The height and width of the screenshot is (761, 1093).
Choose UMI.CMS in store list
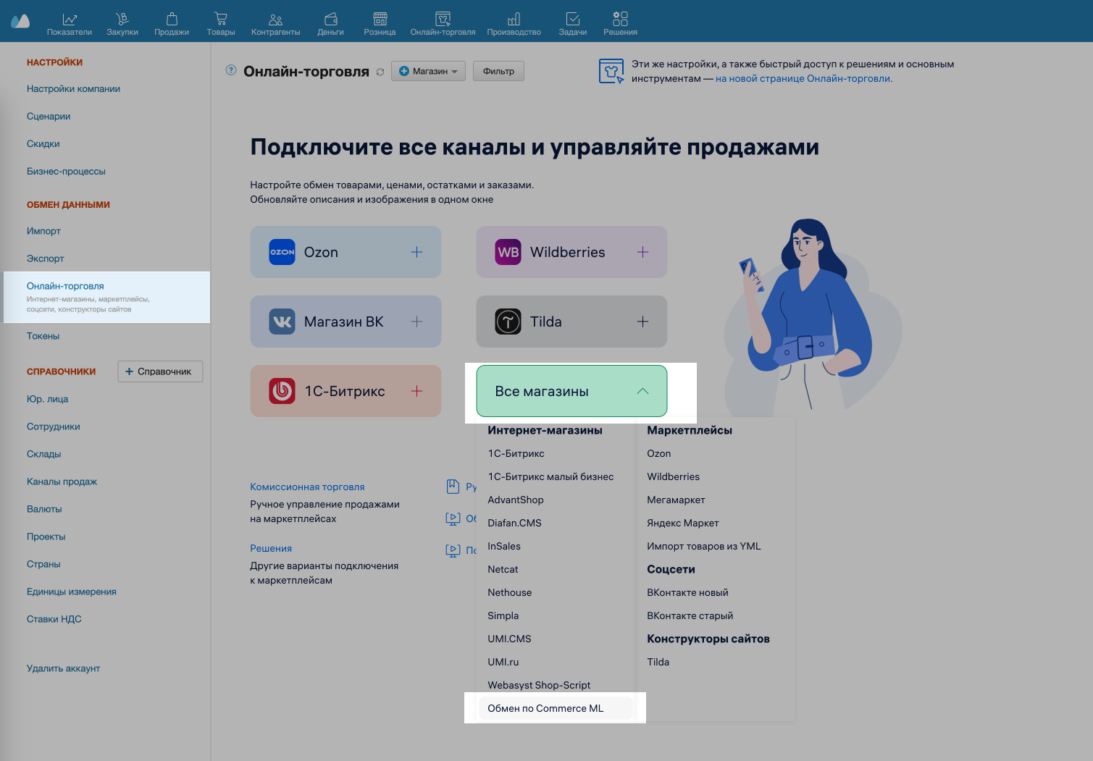coord(509,639)
